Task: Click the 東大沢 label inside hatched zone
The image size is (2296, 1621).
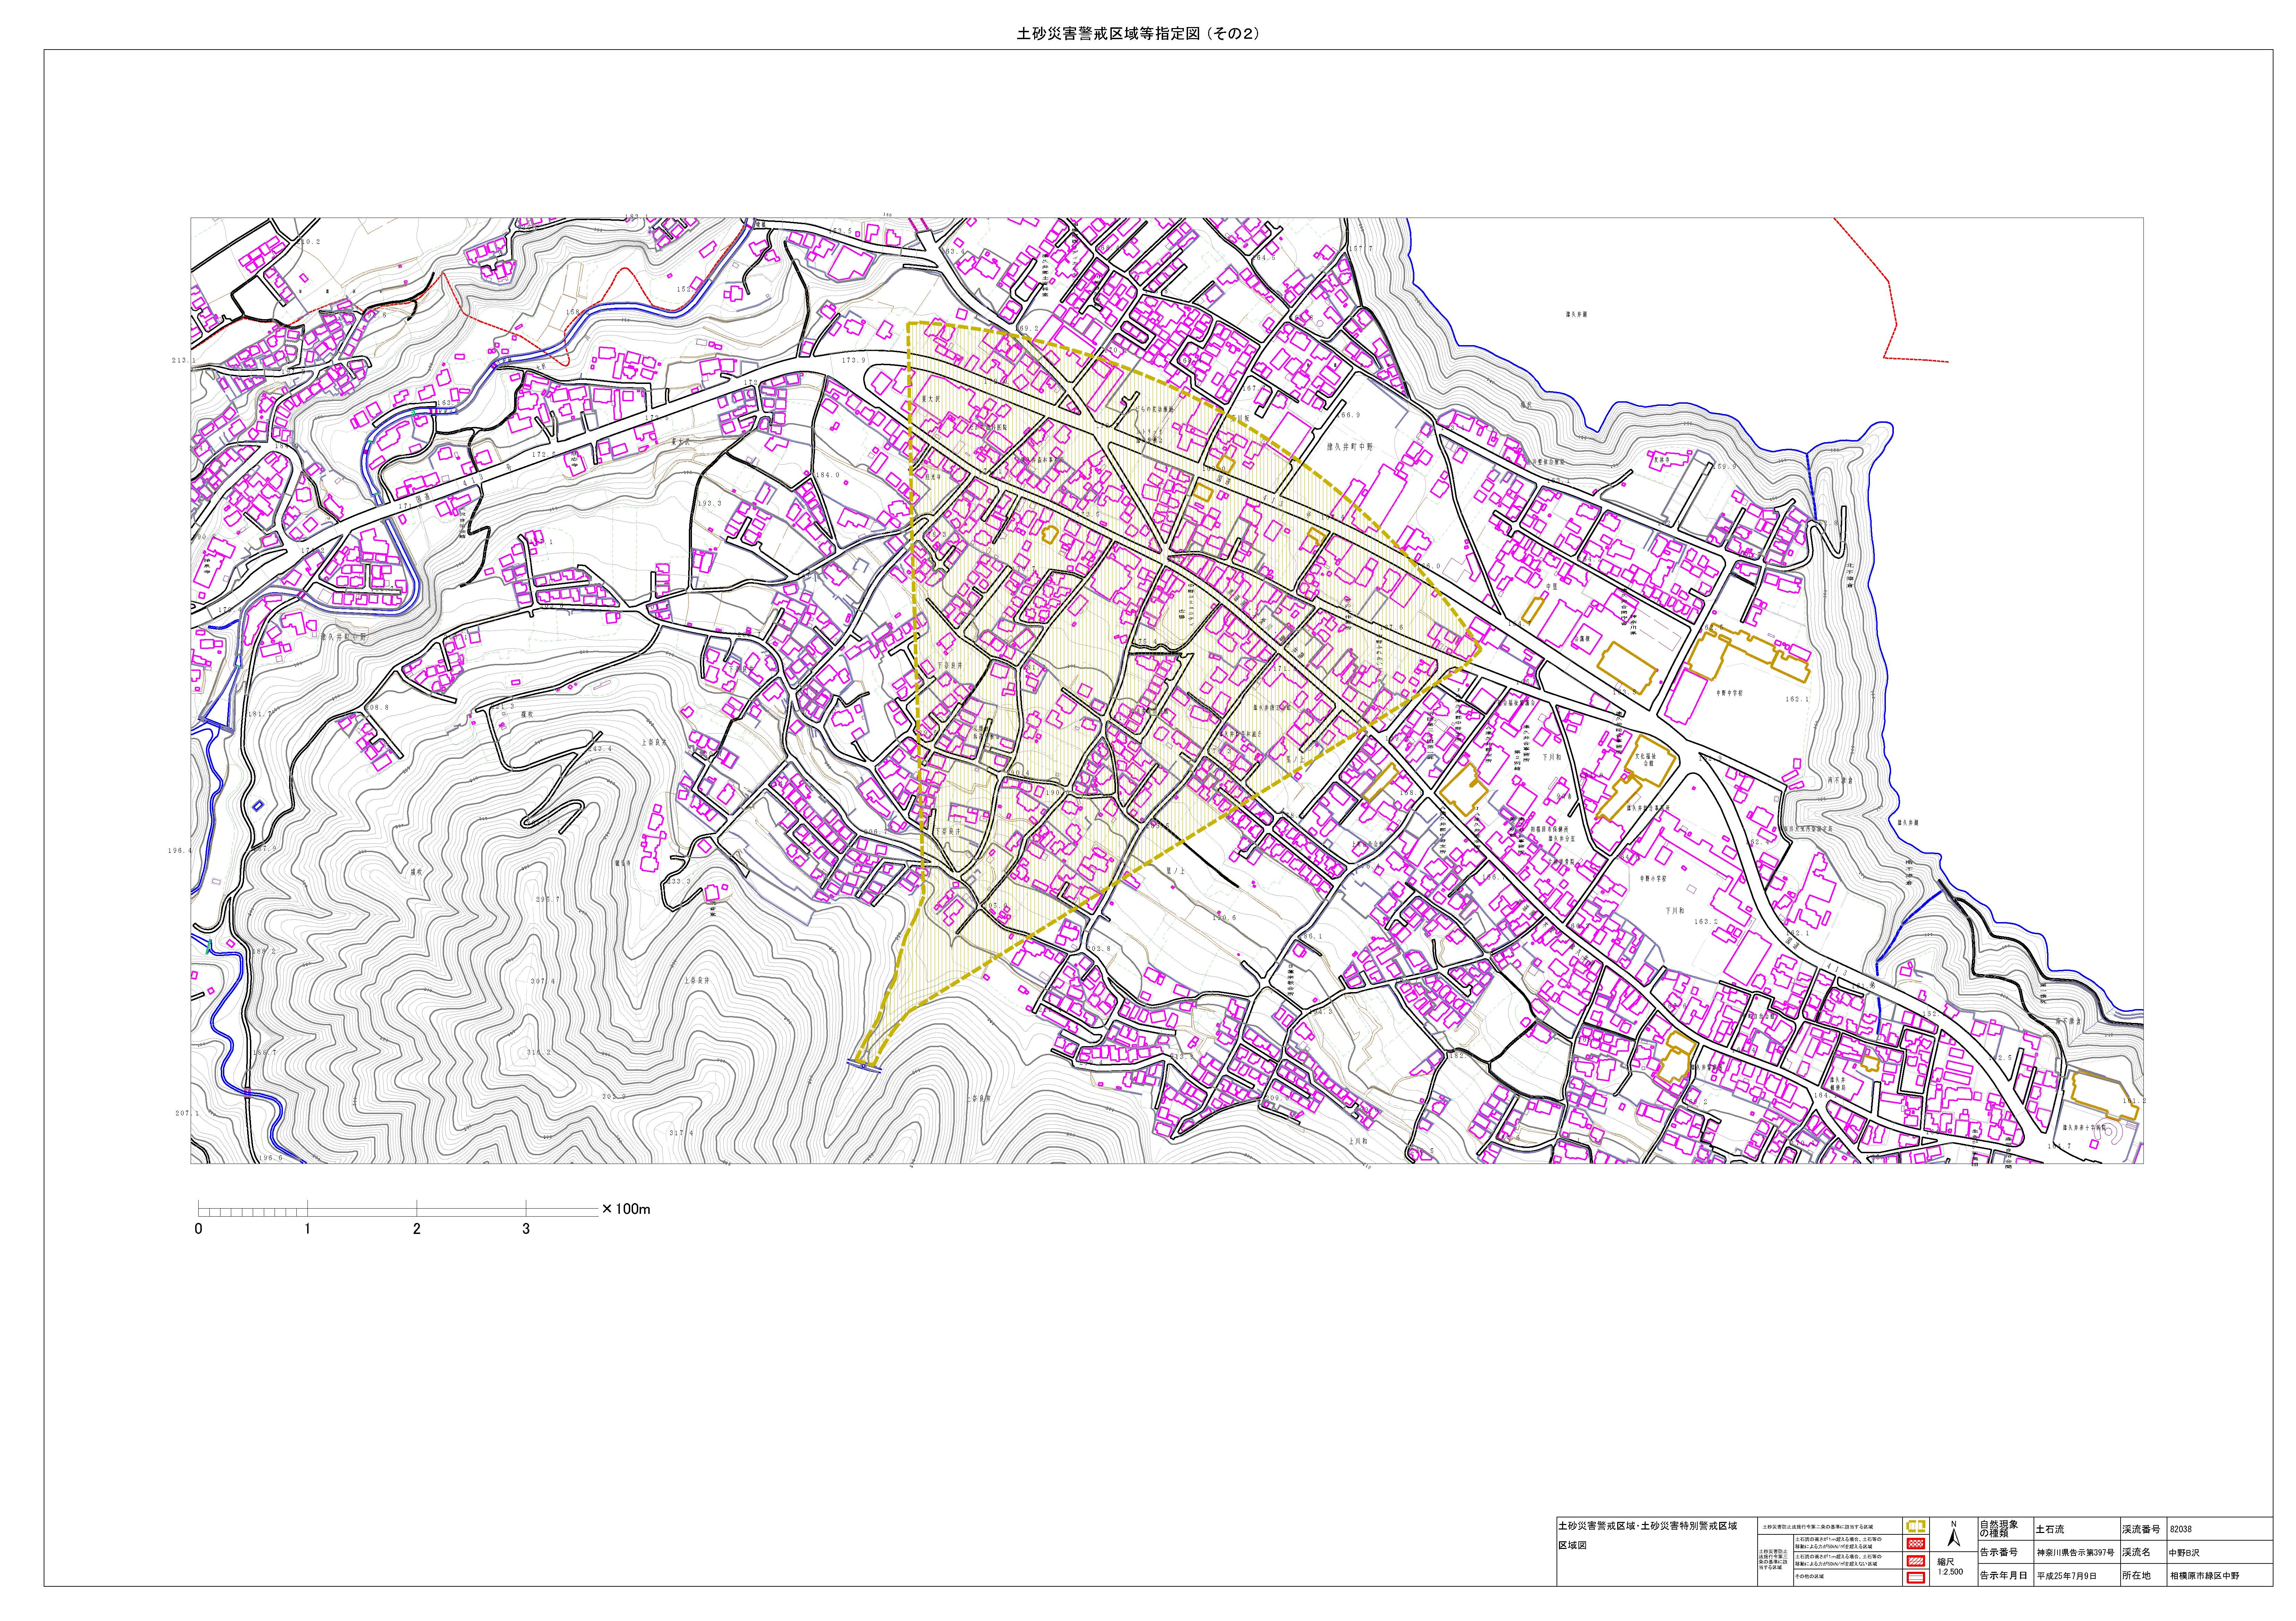Action: click(x=931, y=399)
